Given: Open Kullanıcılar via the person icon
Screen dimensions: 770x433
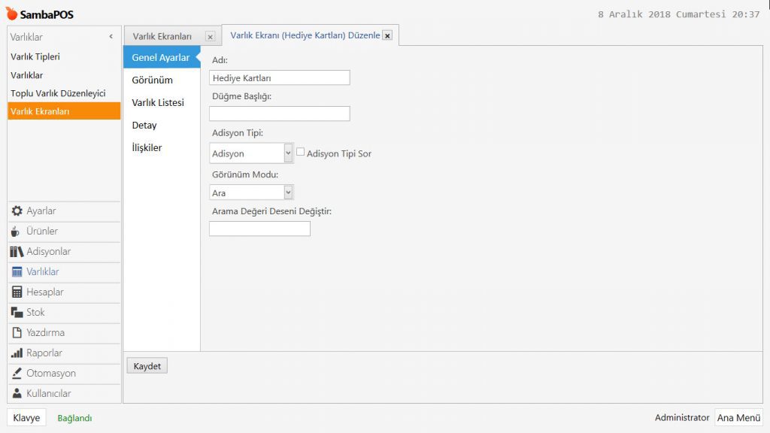Looking at the screenshot, I should click(x=17, y=394).
